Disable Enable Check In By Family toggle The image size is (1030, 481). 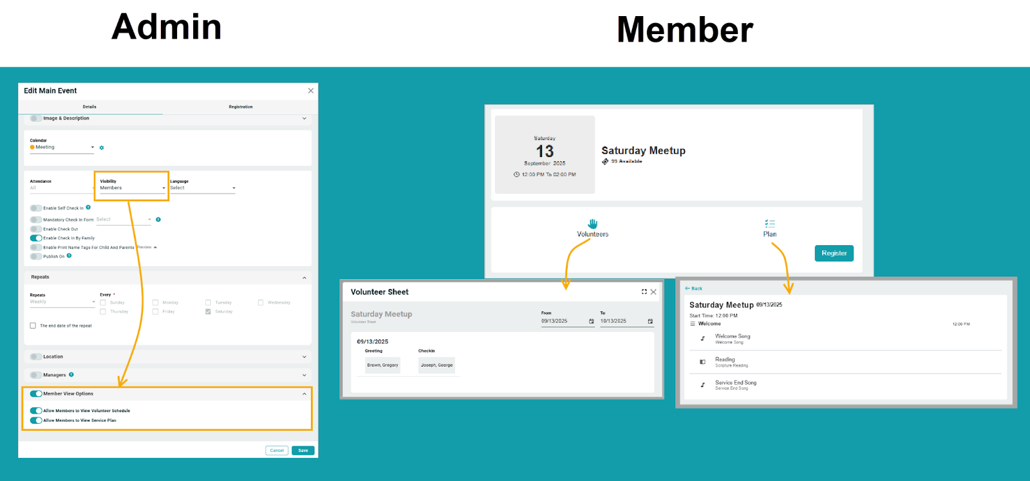(36, 238)
